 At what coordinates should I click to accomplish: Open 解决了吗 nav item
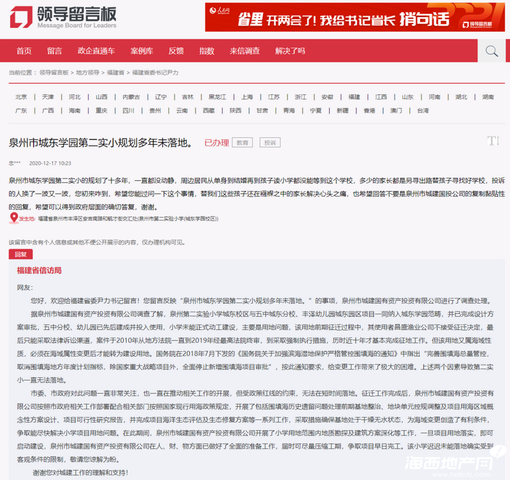pyautogui.click(x=290, y=51)
